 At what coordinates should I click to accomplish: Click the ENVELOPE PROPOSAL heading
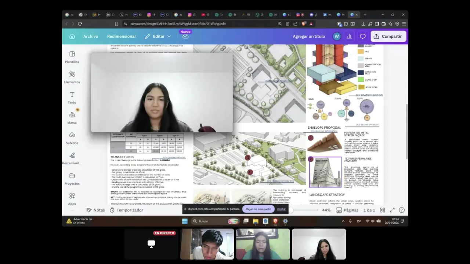point(324,128)
